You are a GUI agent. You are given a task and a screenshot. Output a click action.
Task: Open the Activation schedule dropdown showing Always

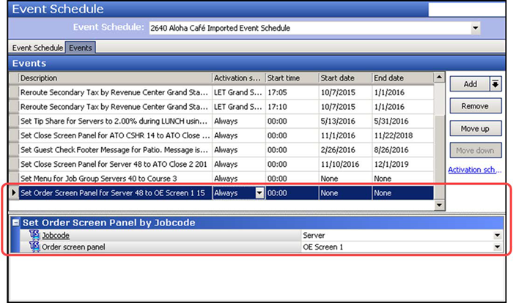pyautogui.click(x=258, y=193)
